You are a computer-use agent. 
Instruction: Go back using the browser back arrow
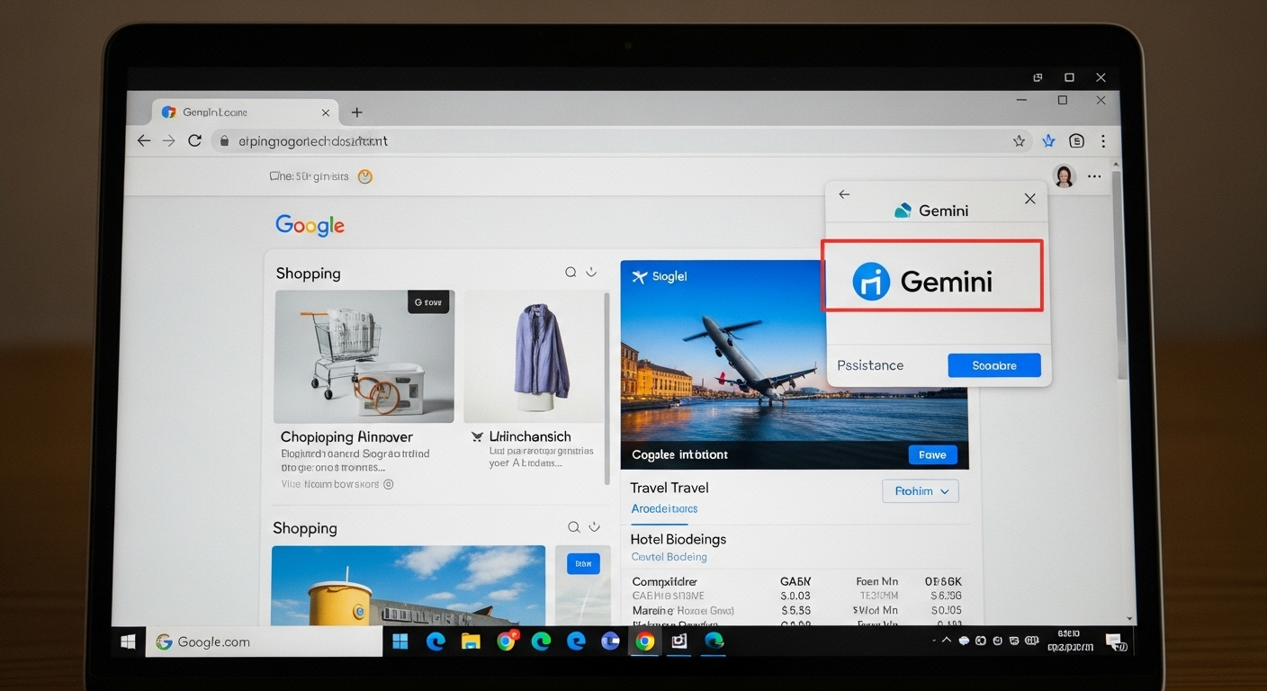coord(144,141)
